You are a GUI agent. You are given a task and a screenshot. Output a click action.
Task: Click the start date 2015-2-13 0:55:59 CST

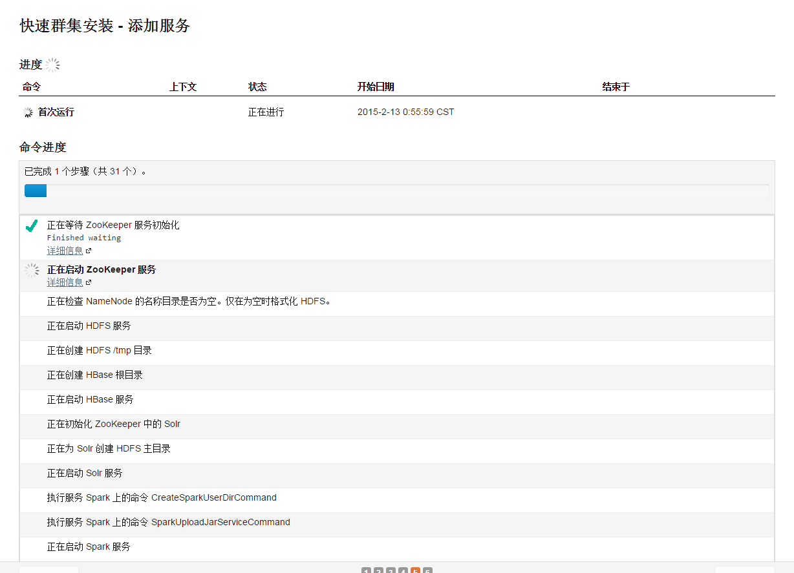point(405,112)
